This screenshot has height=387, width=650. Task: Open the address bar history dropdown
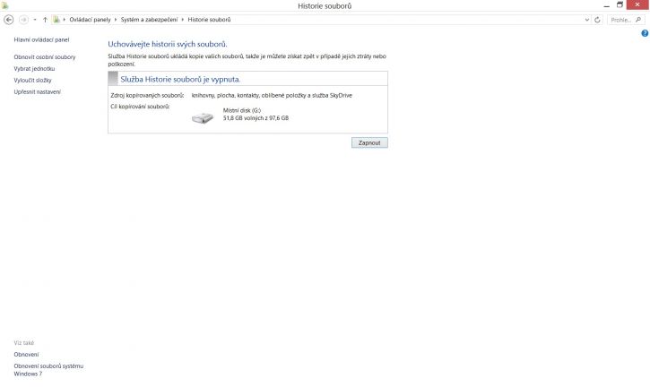click(x=586, y=20)
